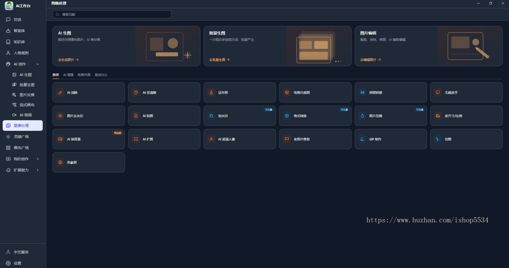Open the 高效办公 tab

[x=101, y=75]
